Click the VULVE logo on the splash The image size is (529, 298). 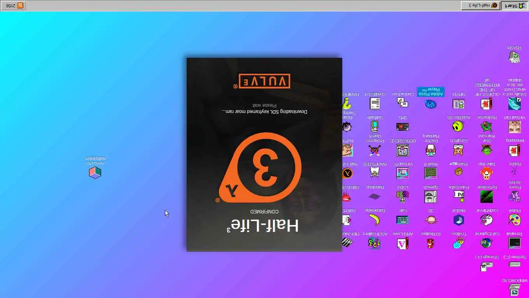click(x=264, y=81)
